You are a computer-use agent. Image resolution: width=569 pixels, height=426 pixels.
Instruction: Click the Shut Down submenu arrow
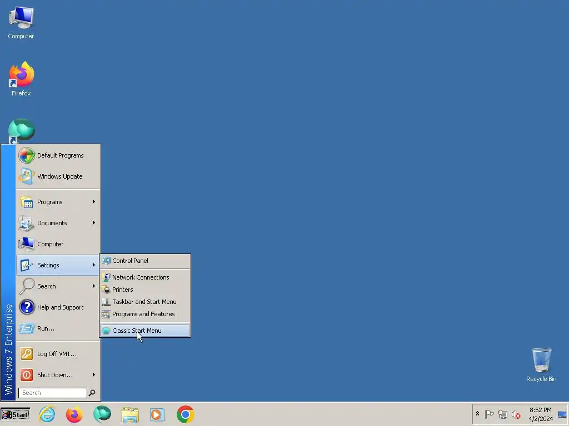point(93,375)
